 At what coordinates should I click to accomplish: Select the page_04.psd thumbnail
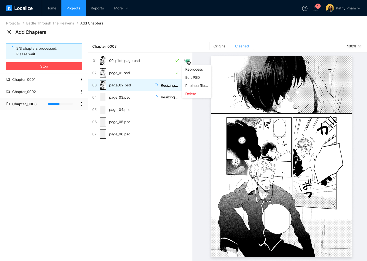pos(103,110)
